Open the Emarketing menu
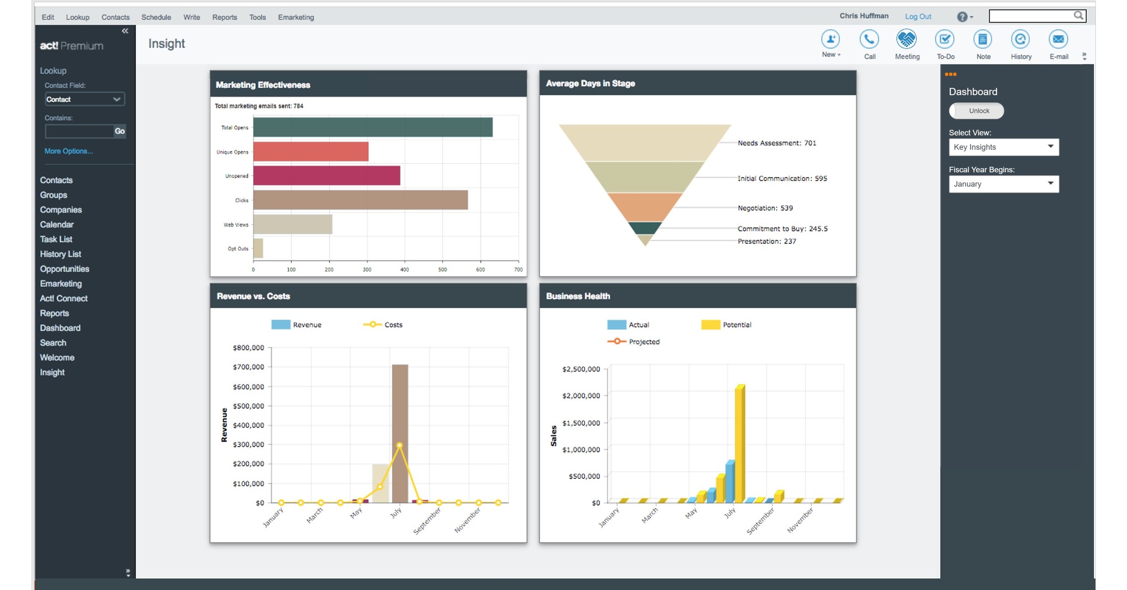This screenshot has height=590, width=1127. pos(296,17)
